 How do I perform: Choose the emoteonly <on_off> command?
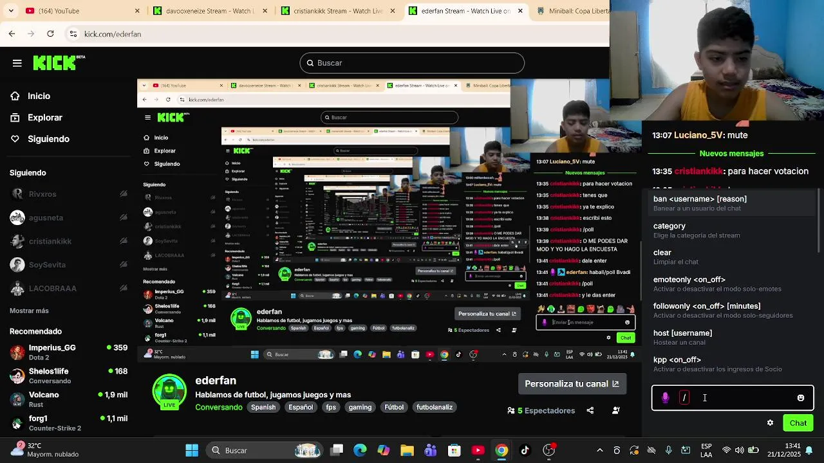(731, 284)
